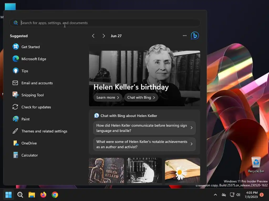269x201 pixels.
Task: Launch the Calculator icon
Action: (x=15, y=155)
